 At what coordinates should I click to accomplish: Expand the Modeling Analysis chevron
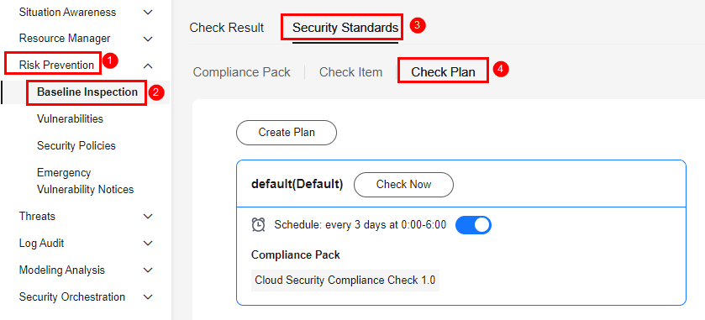[148, 270]
